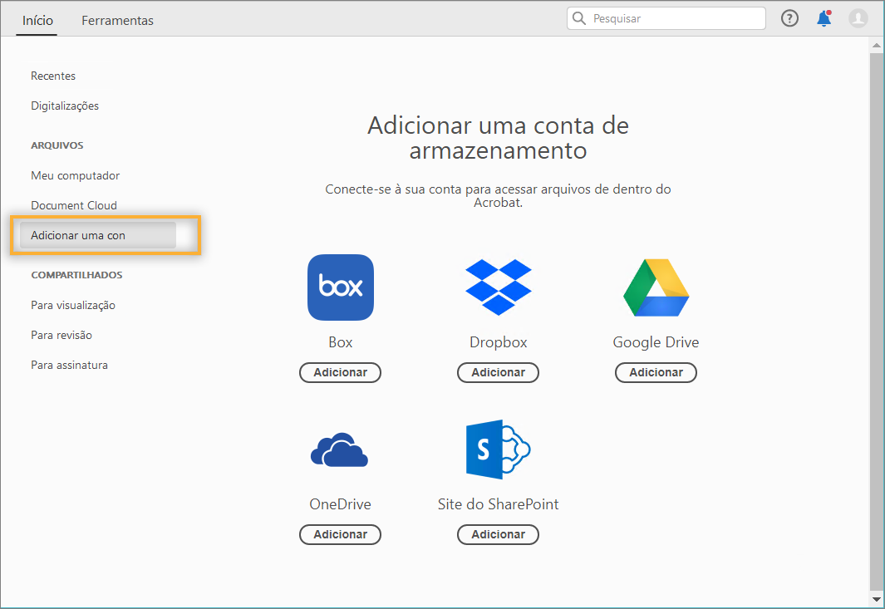
Task: Open the user profile avatar
Action: point(858,18)
